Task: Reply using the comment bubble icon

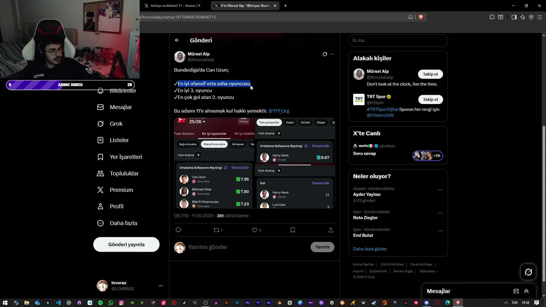Action: click(x=178, y=230)
